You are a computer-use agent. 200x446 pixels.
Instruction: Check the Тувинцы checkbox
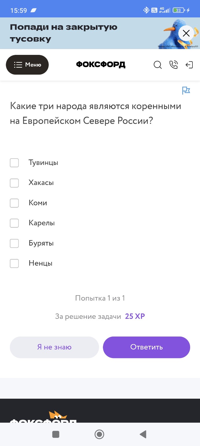14,163
